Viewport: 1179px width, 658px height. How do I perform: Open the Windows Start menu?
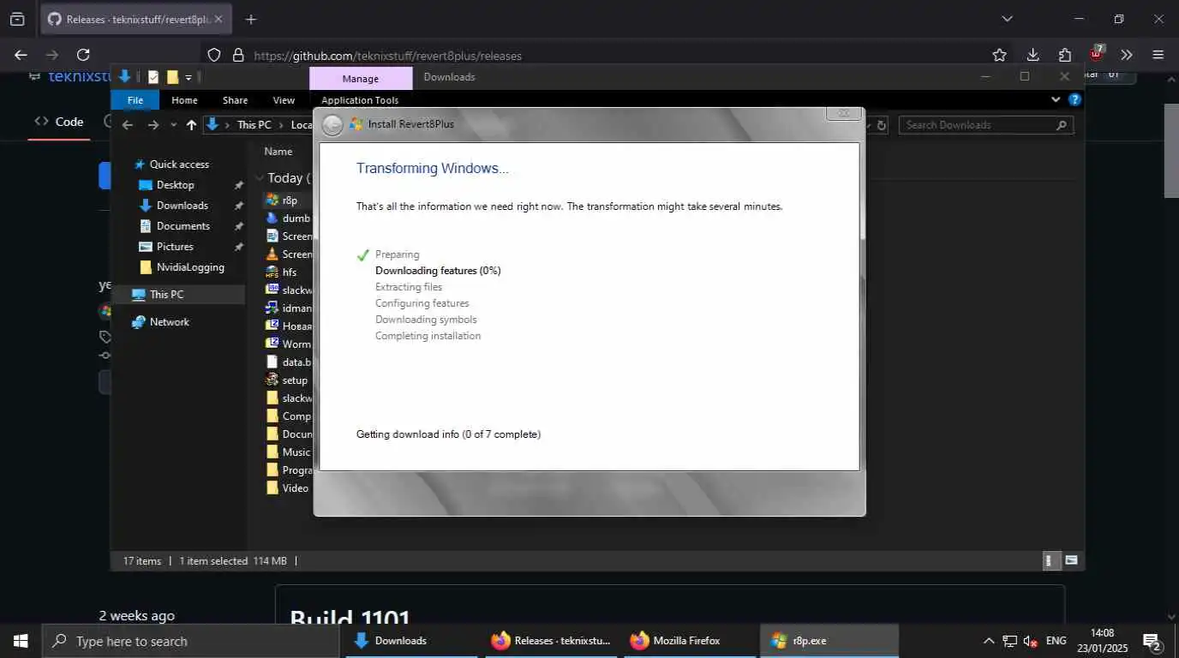click(x=21, y=641)
